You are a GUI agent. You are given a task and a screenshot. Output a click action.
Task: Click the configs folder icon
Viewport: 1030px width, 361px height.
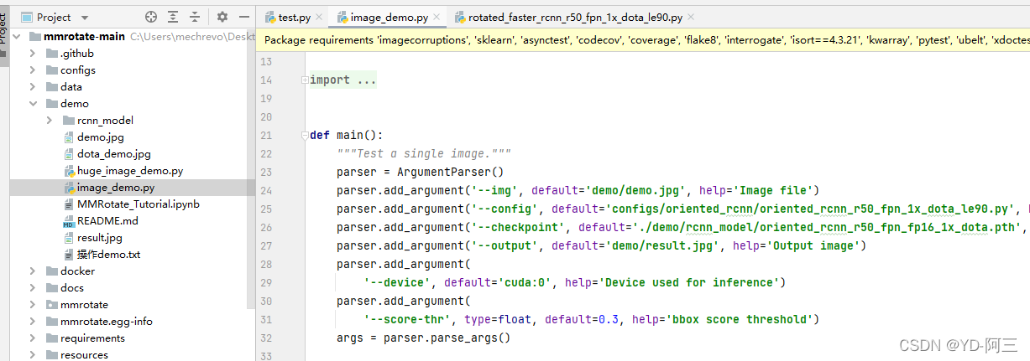52,70
